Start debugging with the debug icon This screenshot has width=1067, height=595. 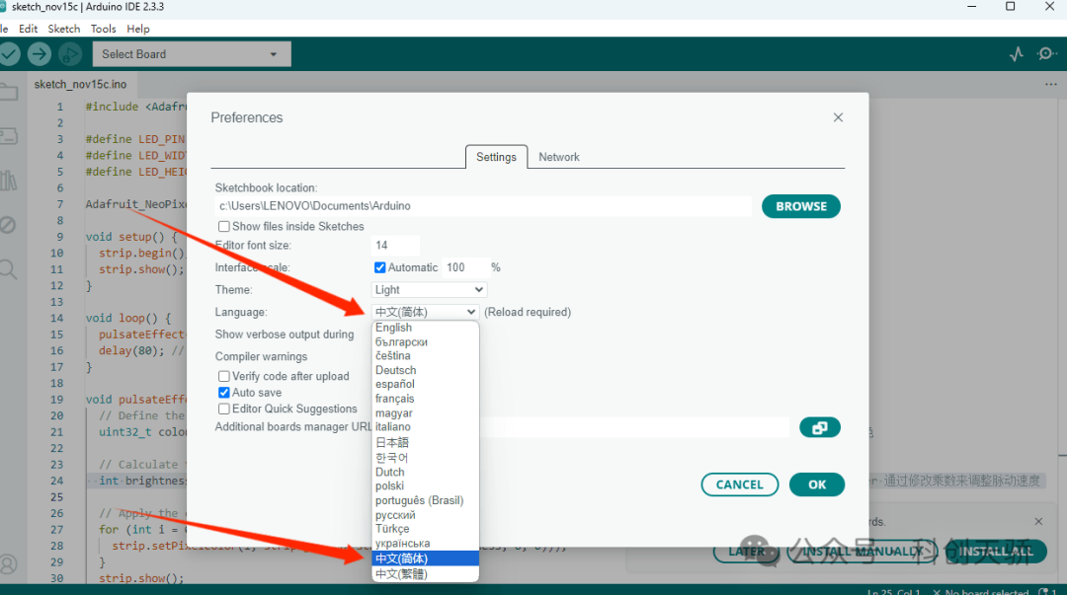click(69, 54)
